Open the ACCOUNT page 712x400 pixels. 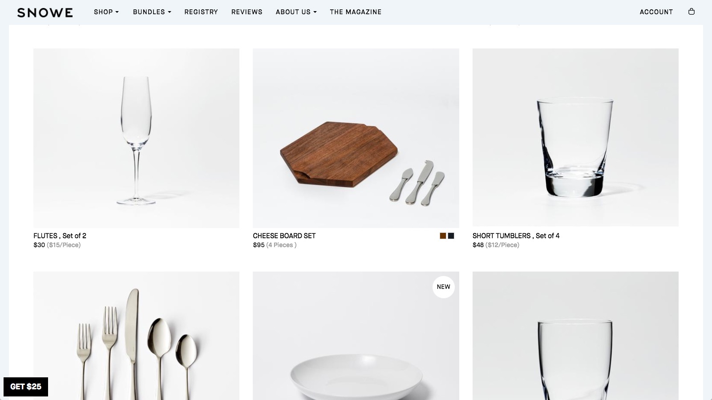[656, 12]
